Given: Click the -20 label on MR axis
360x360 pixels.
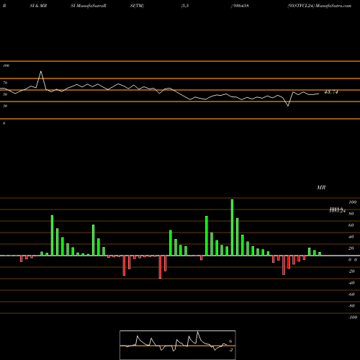Looking at the screenshot, I should (351, 271).
